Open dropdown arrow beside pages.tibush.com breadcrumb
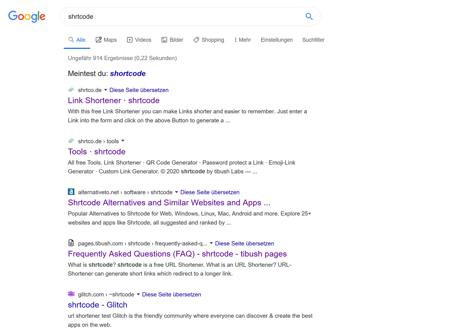The image size is (466, 330). (x=211, y=243)
